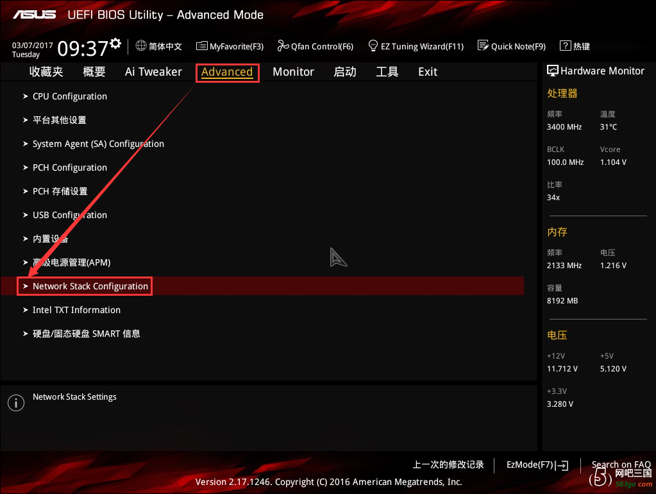This screenshot has width=656, height=494.
Task: Click Search on FAQ
Action: (621, 464)
